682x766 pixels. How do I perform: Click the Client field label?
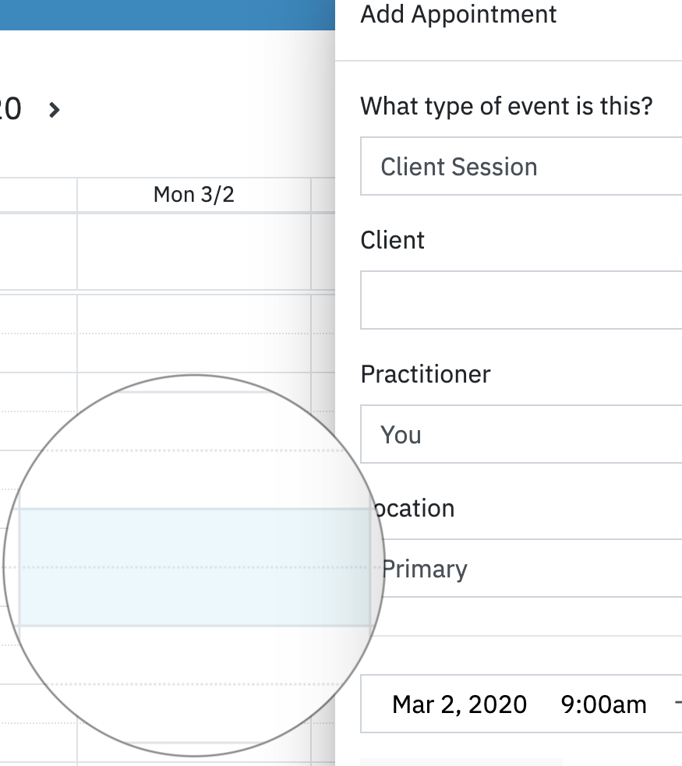pos(392,240)
